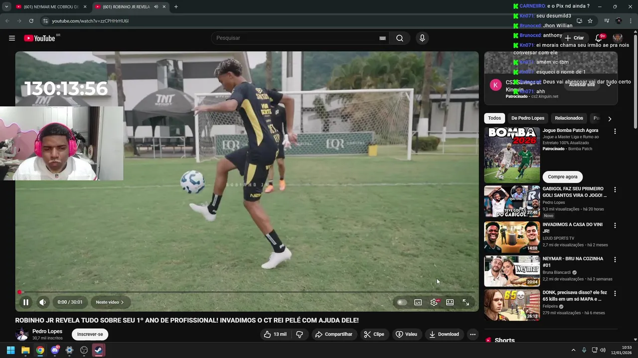This screenshot has width=638, height=358.
Task: Open Discord from taskbar
Action: click(55, 350)
